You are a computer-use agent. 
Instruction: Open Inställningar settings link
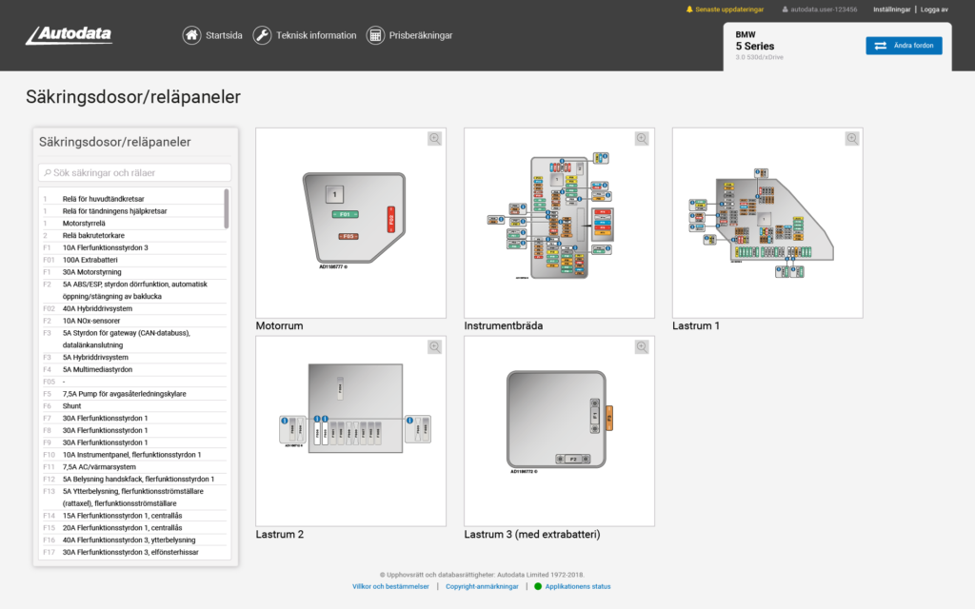coord(891,10)
